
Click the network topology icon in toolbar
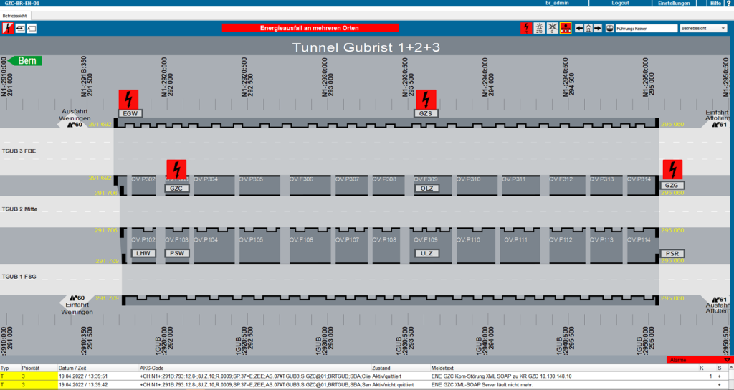(566, 28)
